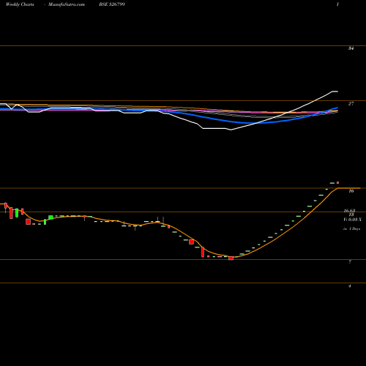Click the 'BSE 526799' ticker label

(112, 4)
